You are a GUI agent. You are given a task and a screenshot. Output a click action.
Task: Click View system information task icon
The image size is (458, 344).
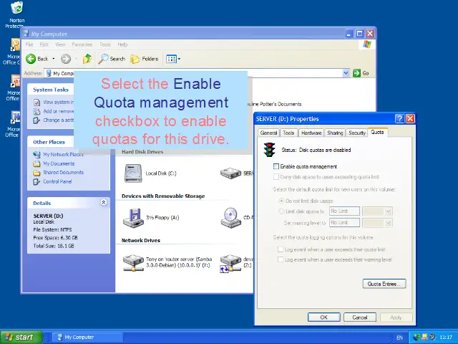coord(36,102)
